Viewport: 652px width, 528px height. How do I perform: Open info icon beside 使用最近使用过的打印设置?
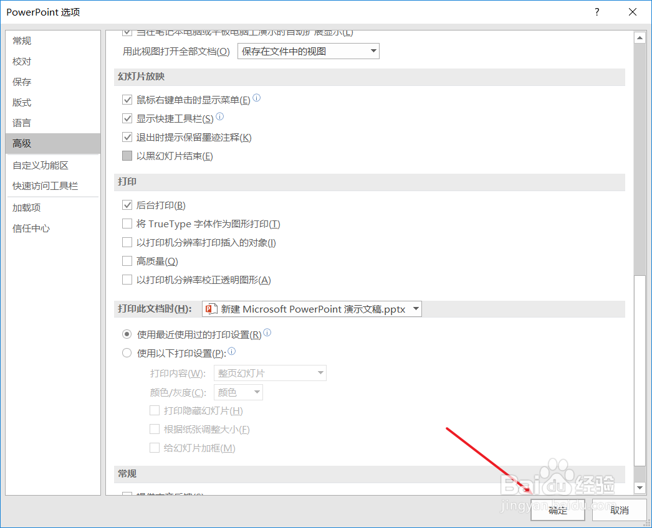click(x=267, y=332)
